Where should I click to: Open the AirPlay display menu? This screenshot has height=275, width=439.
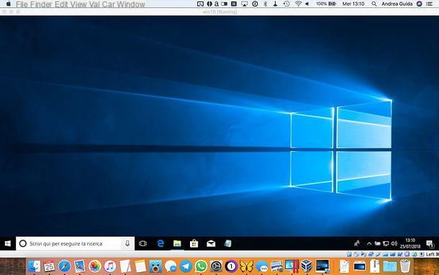click(245, 4)
